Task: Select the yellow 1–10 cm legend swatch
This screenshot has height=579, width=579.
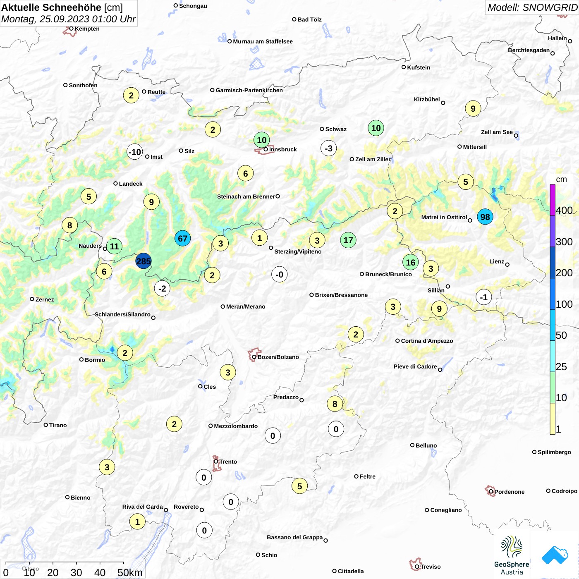Action: click(x=553, y=419)
